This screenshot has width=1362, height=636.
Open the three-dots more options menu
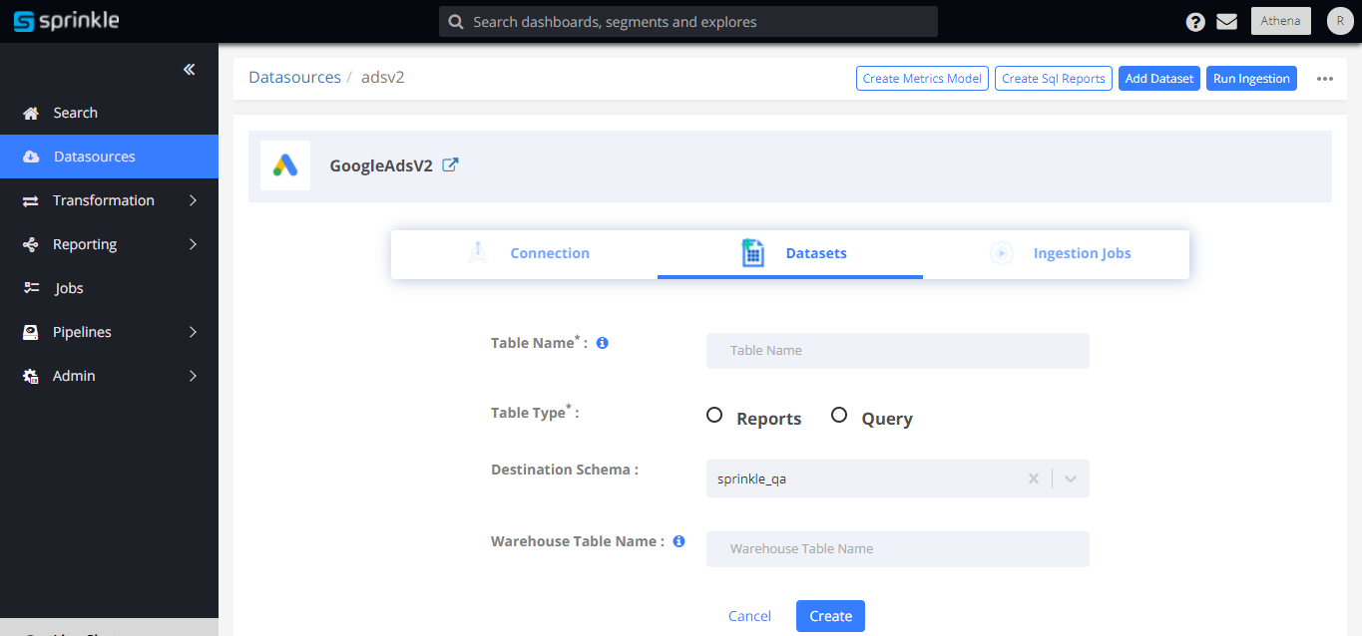[x=1324, y=79]
